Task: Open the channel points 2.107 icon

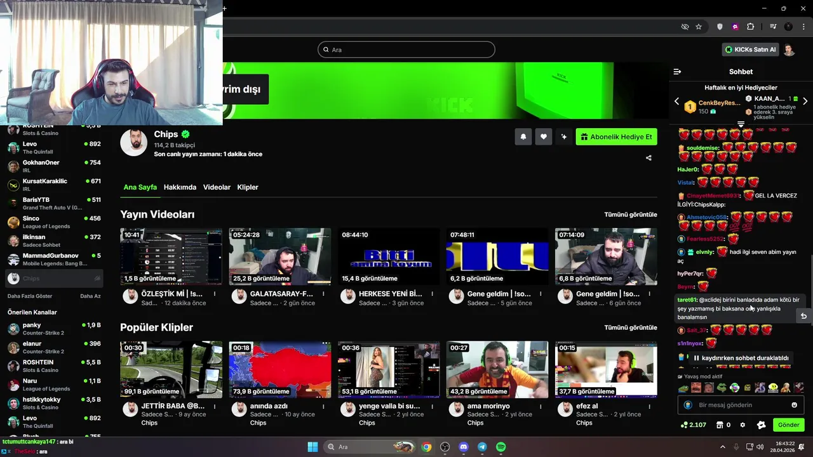Action: click(693, 425)
